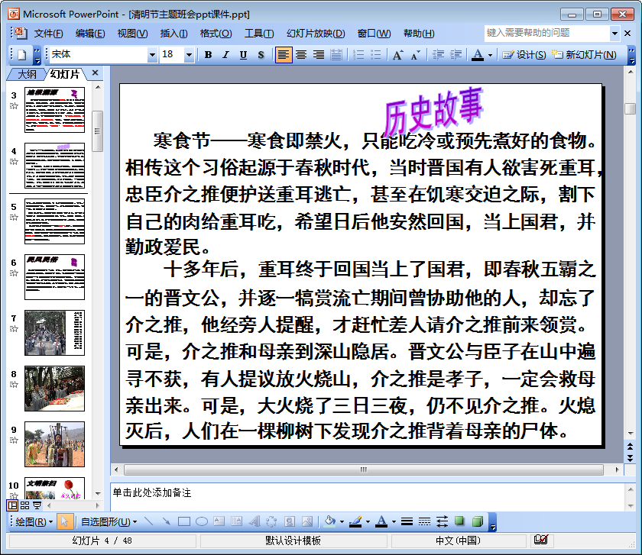Viewport: 642px width, 555px height.
Task: Open the 绘图(R) drawing menu
Action: (34, 522)
